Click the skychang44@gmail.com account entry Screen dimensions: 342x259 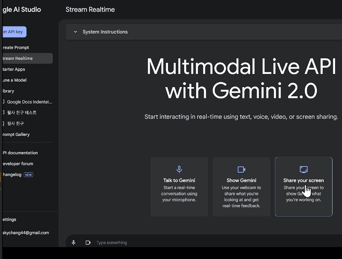pos(26,233)
